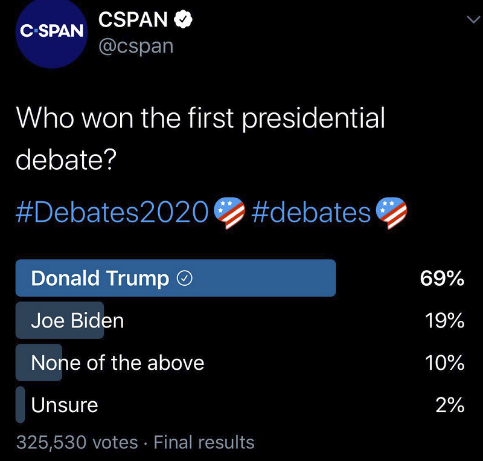Click the 2% result for Unsure
Image resolution: width=483 pixels, height=461 pixels.
coord(450,405)
